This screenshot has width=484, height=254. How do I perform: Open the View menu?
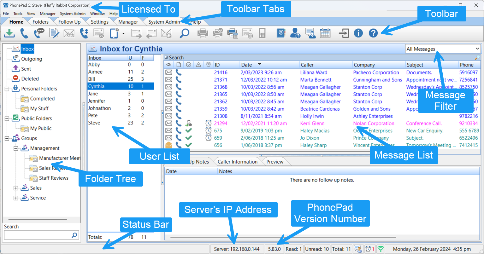31,14
